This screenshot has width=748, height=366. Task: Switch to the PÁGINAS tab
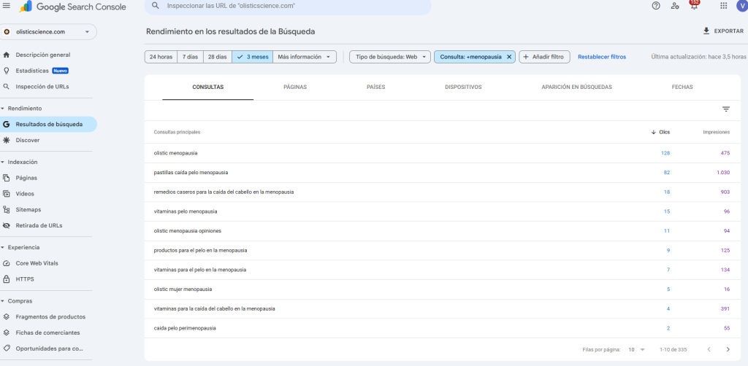point(294,87)
